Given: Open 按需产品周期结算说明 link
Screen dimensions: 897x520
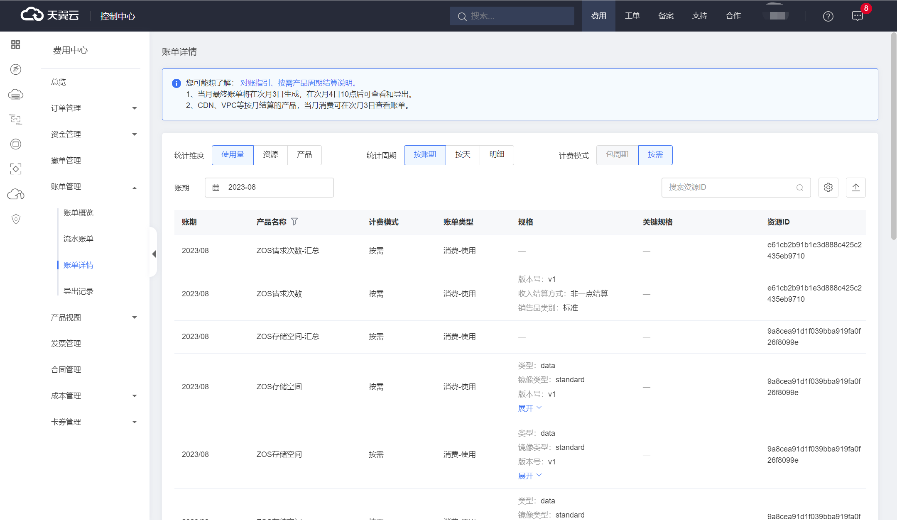Looking at the screenshot, I should pyautogui.click(x=315, y=83).
